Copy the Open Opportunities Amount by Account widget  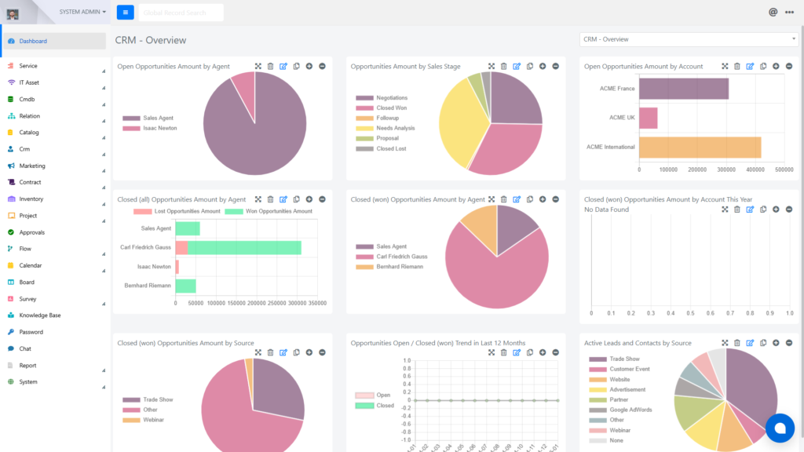coord(763,66)
